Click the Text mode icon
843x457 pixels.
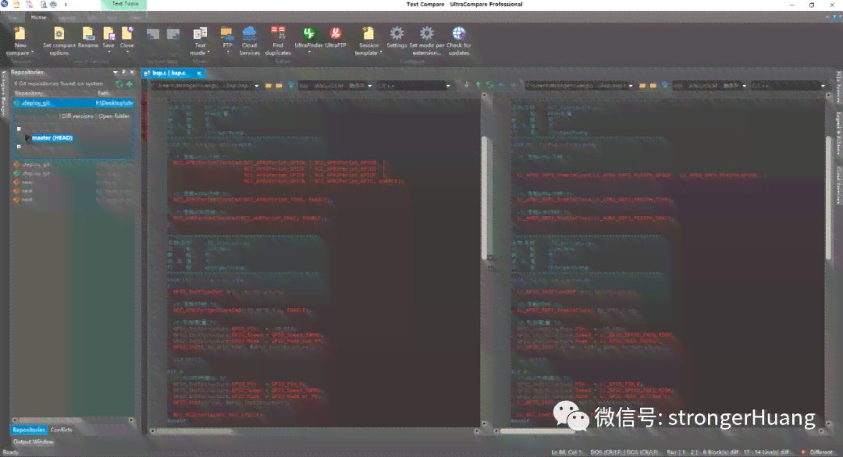click(200, 34)
